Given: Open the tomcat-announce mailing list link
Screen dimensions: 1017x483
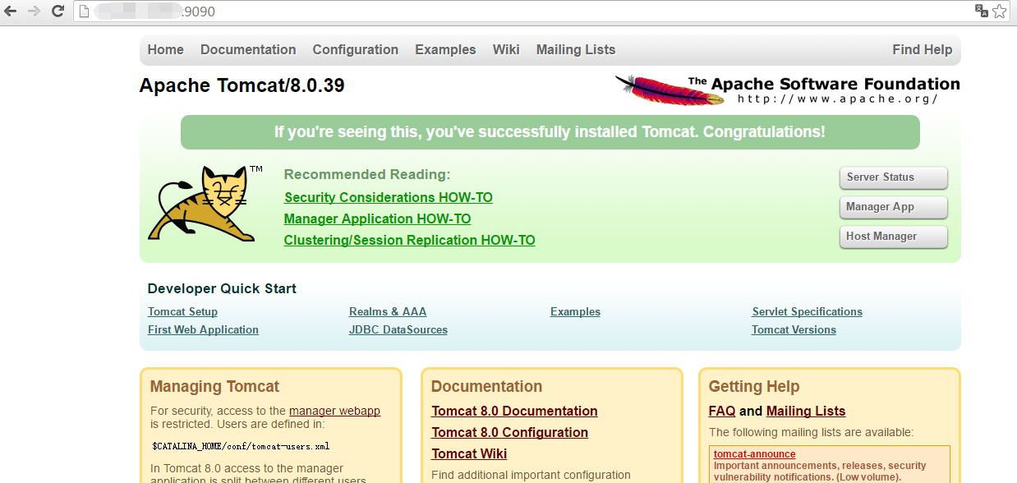Looking at the screenshot, I should (x=754, y=454).
